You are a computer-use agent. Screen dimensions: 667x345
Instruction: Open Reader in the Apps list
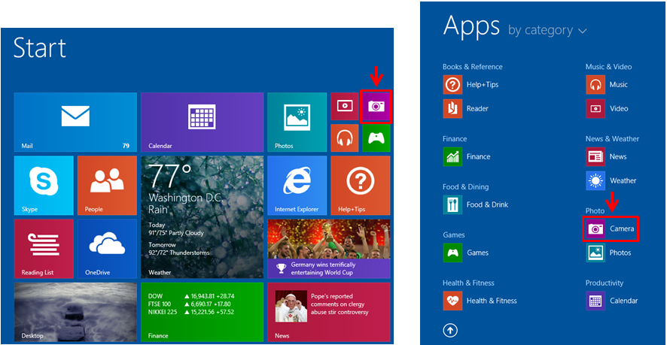click(466, 109)
